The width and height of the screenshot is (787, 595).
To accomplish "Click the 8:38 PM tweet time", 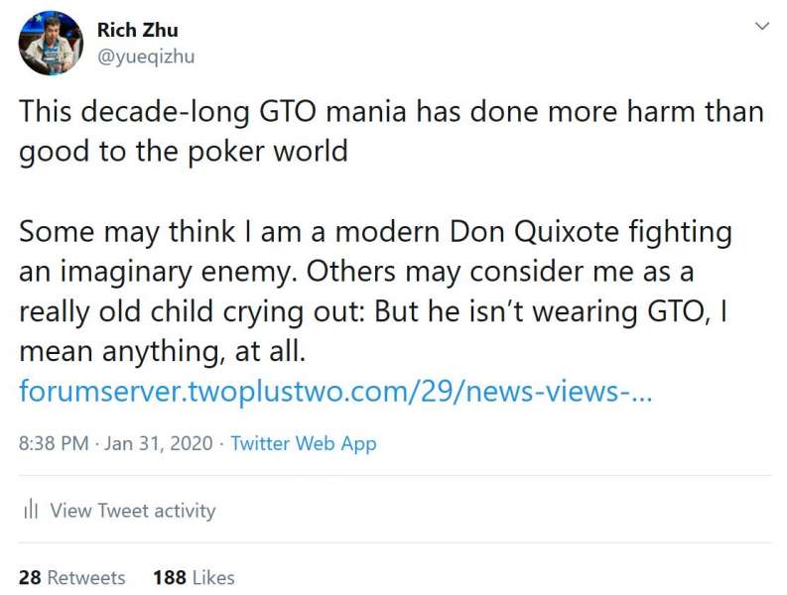I will (x=55, y=443).
